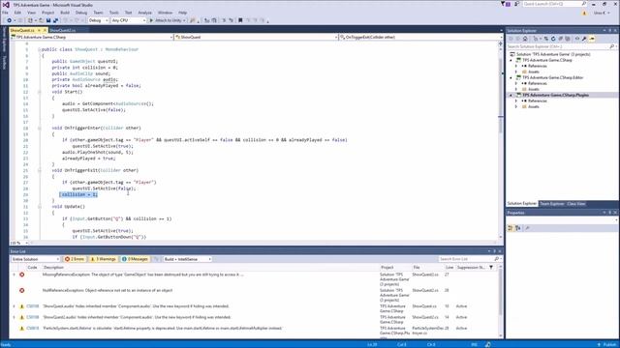This screenshot has height=348, width=620.
Task: Toggle the 3 Warnings filter
Action: tap(103, 259)
